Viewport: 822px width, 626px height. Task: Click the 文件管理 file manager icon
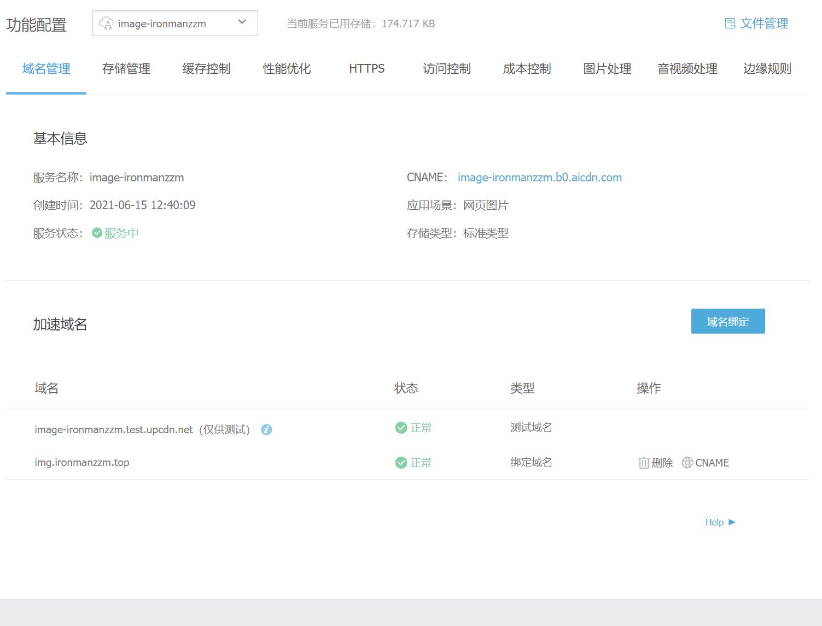(x=730, y=23)
